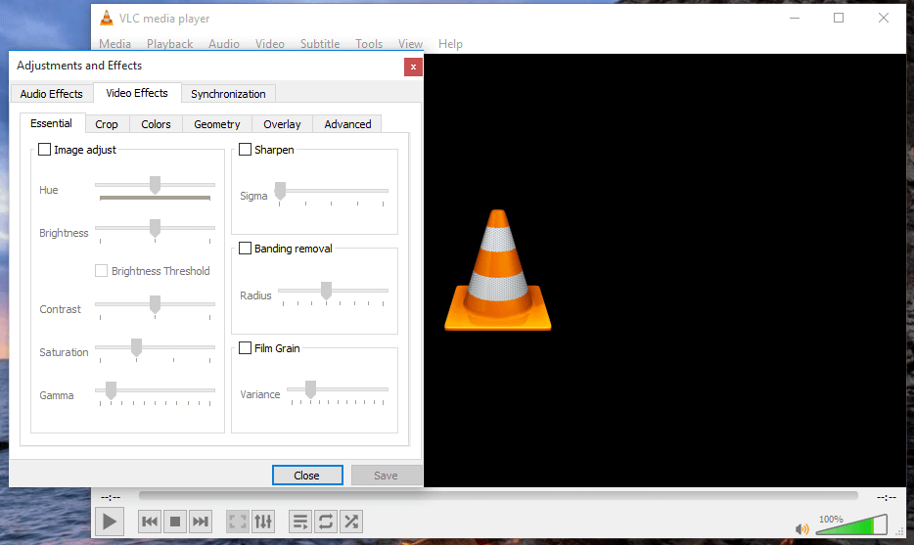The width and height of the screenshot is (914, 545).
Task: Enable the Image adjust checkbox
Action: point(44,150)
